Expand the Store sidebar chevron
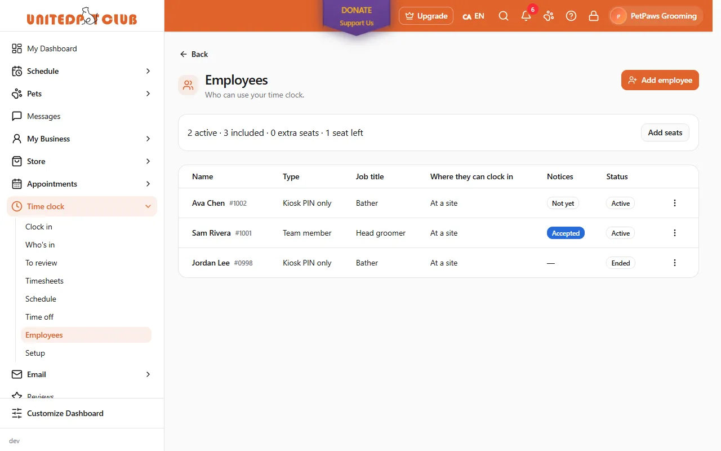 (148, 161)
